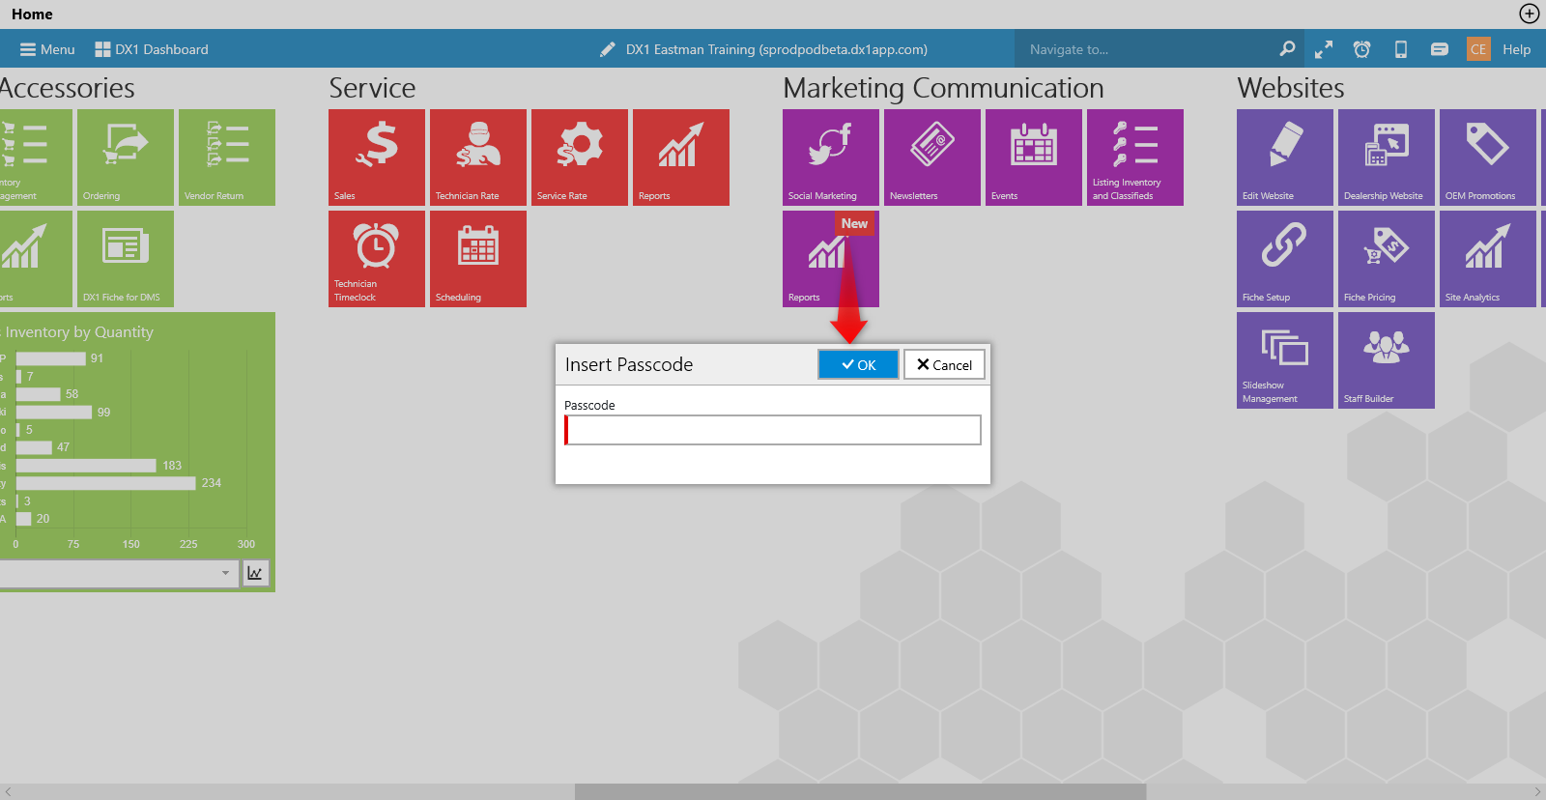Screen dimensions: 1546x800
Task: Open the Staff Builder tile
Action: 1387,360
